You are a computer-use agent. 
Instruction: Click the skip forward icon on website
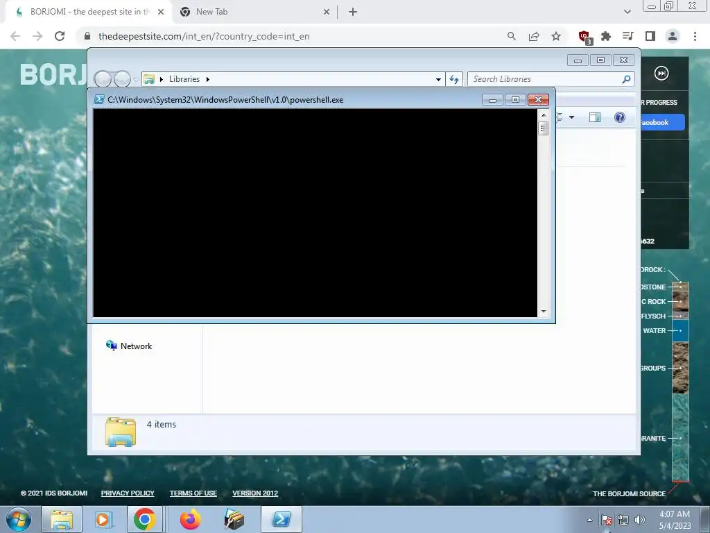[661, 73]
